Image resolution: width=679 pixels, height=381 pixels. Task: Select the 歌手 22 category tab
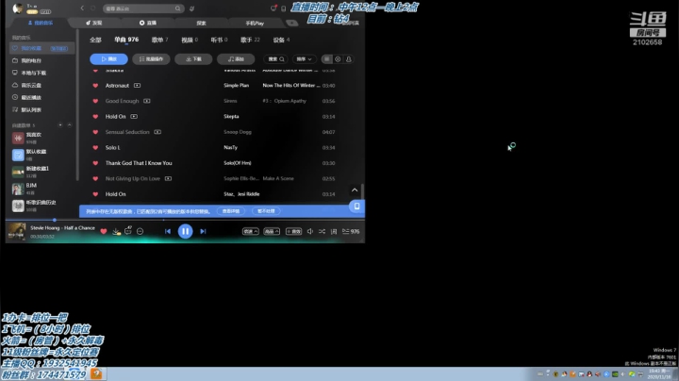tap(250, 40)
